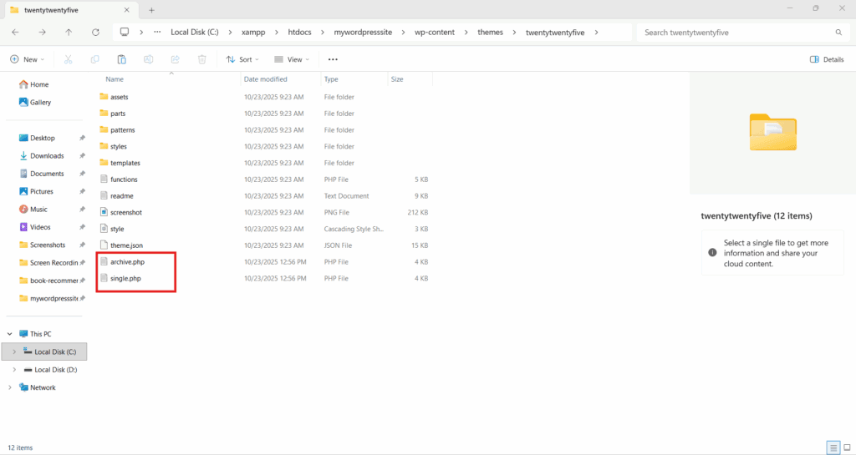Select the single.php file
856x455 pixels.
pos(125,278)
